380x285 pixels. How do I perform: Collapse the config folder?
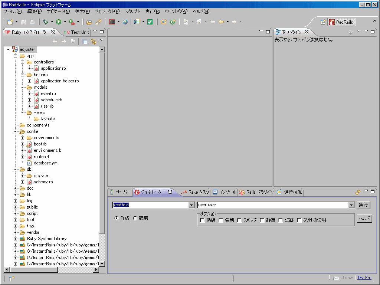point(16,131)
